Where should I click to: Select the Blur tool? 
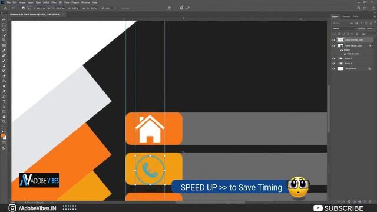click(x=4, y=86)
